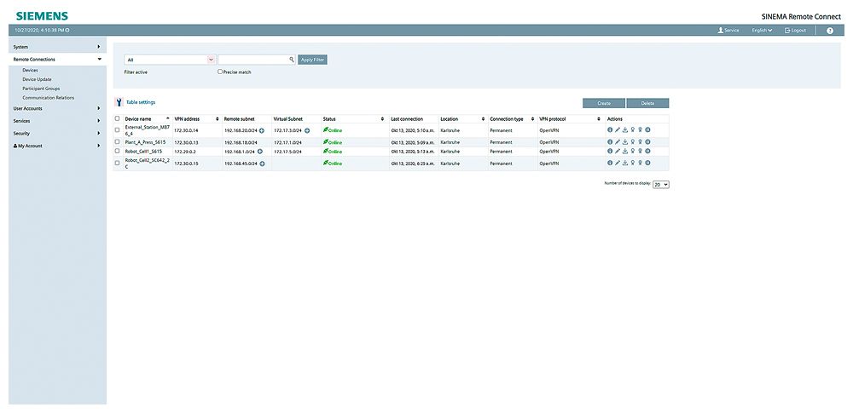Expand virtual subnet 172.17.3.0/24 plus icon
Viewport: 853px width, 413px height.
pyautogui.click(x=307, y=130)
